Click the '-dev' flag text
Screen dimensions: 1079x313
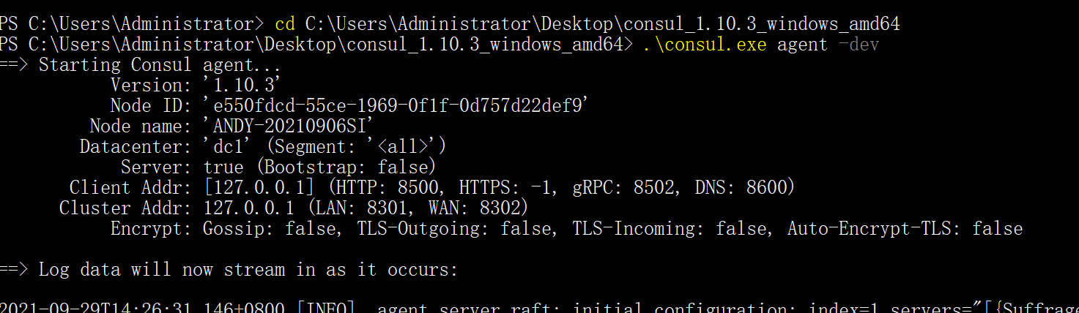[x=859, y=45]
